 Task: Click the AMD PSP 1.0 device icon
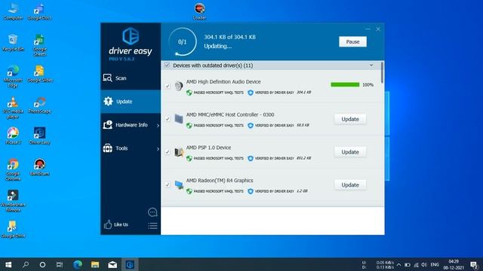(x=179, y=152)
